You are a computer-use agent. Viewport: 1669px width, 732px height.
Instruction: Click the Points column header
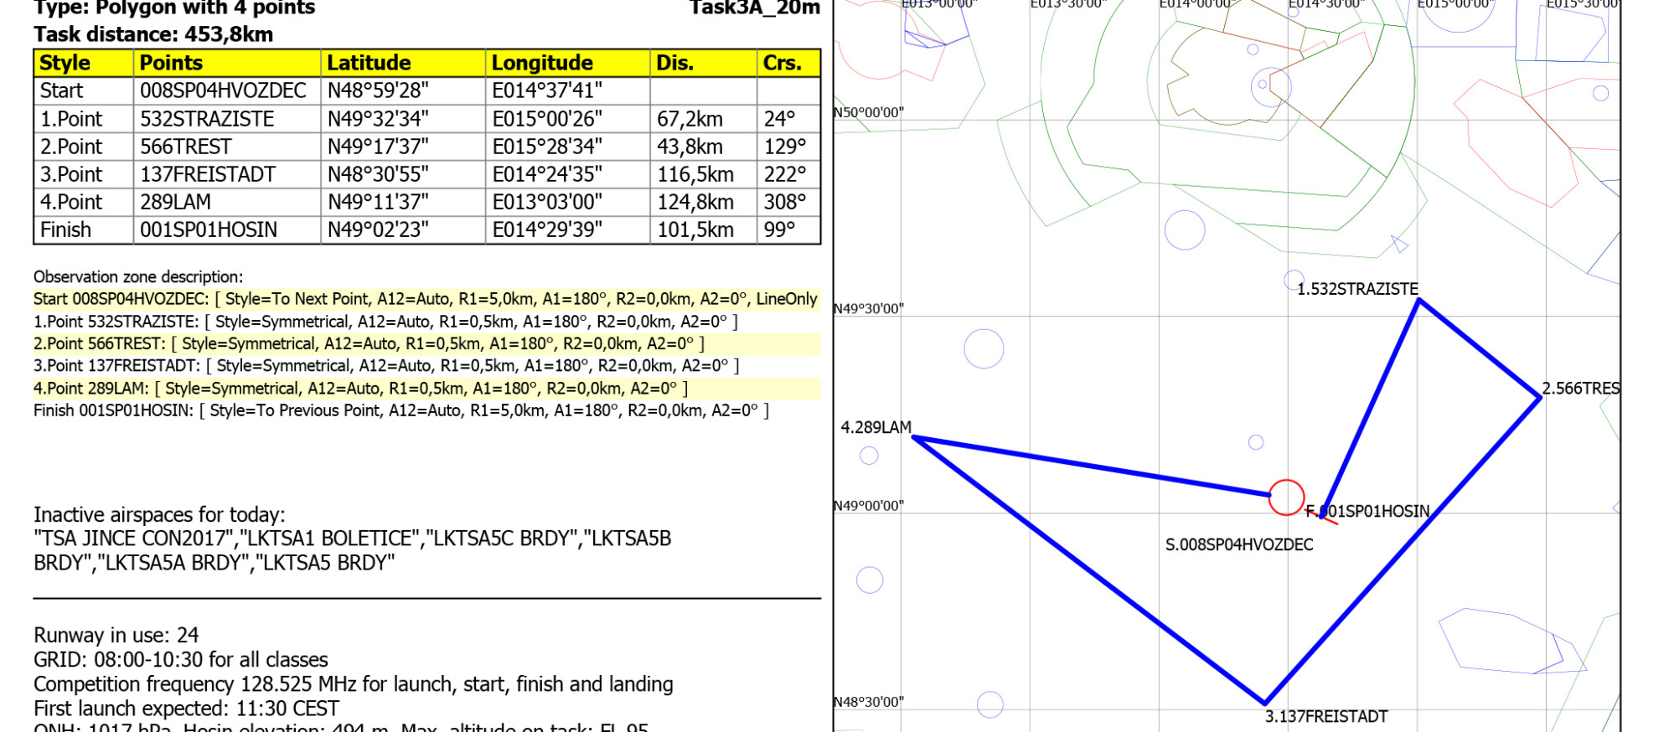(171, 63)
